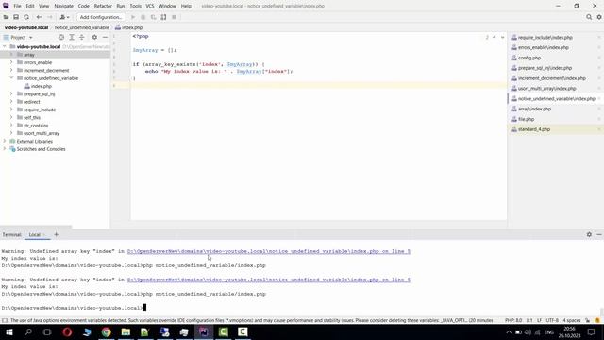The image size is (604, 340).
Task: Open standard_4.php in file list
Action: pos(534,129)
